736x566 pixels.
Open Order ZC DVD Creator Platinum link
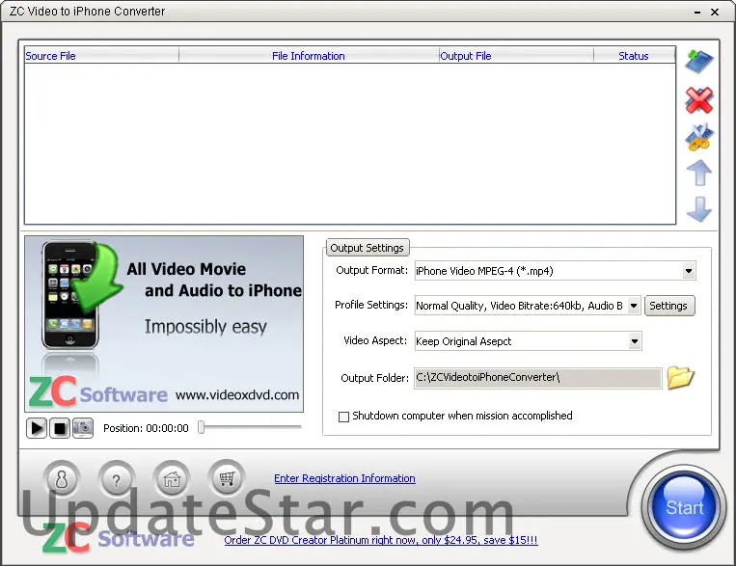[x=381, y=540]
